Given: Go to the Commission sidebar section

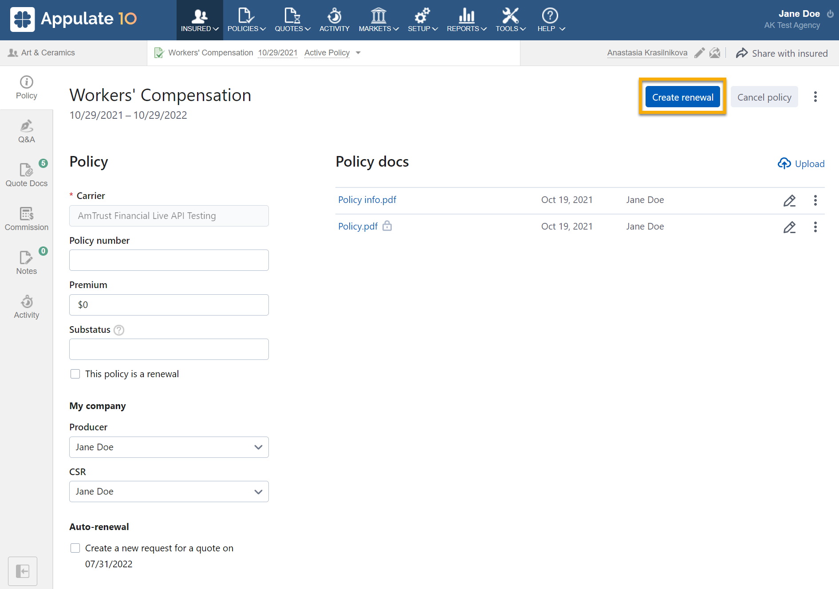Looking at the screenshot, I should 26,219.
